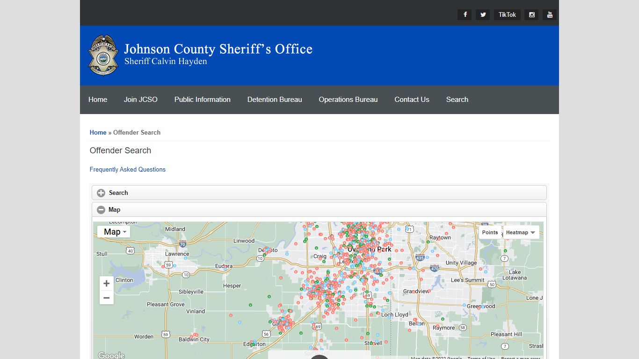Click the Offender Search page heading
The height and width of the screenshot is (359, 639).
point(120,151)
